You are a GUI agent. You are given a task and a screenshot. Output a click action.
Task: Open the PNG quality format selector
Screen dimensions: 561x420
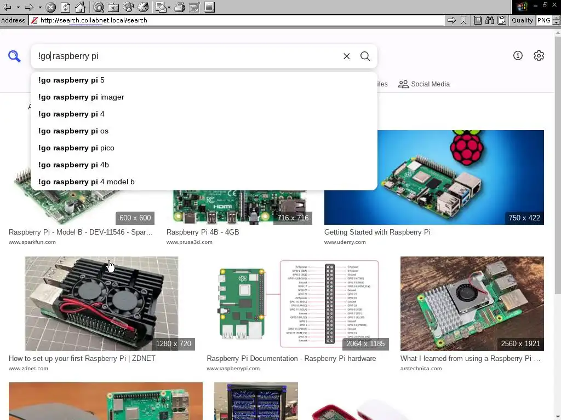tap(544, 20)
